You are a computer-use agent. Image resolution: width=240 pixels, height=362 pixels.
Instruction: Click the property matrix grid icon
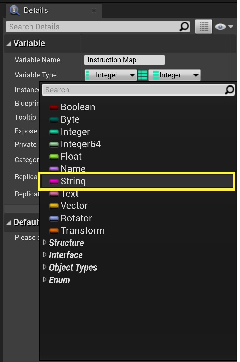click(x=203, y=26)
